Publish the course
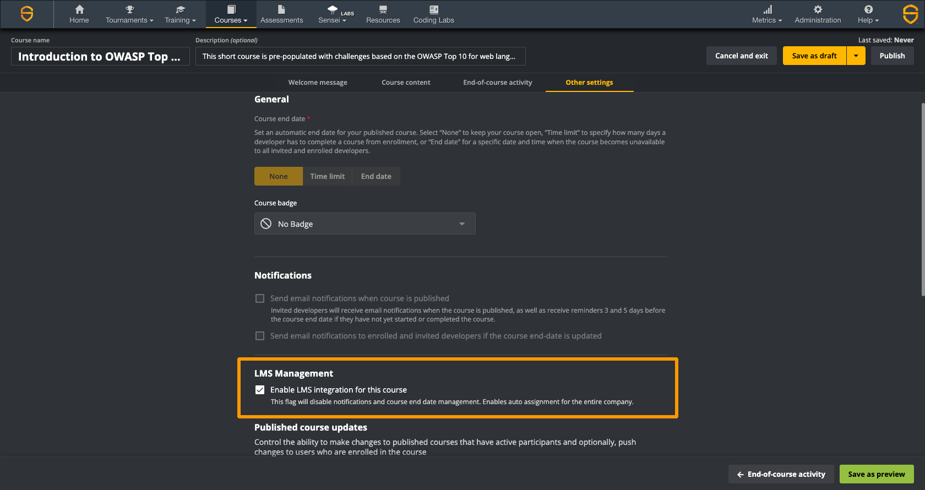The width and height of the screenshot is (925, 490). tap(893, 56)
